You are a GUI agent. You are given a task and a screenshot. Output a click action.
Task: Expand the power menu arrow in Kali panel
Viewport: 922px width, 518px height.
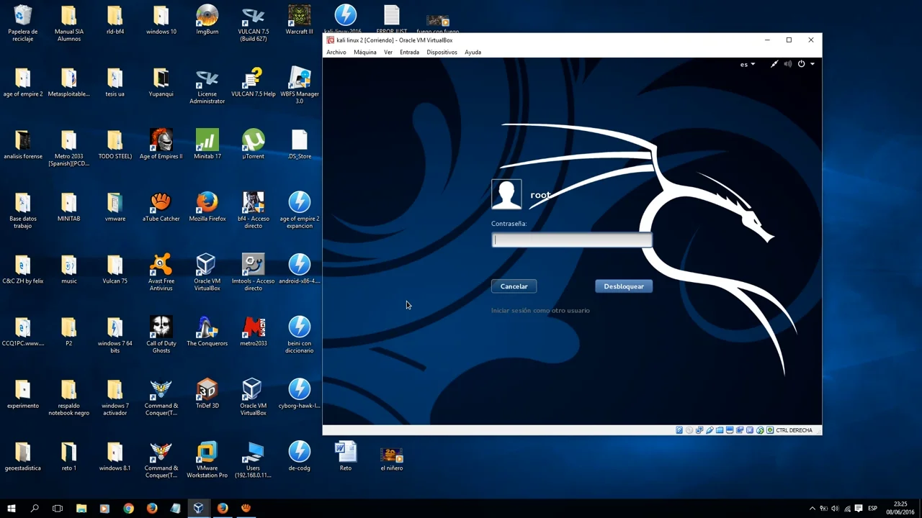813,64
